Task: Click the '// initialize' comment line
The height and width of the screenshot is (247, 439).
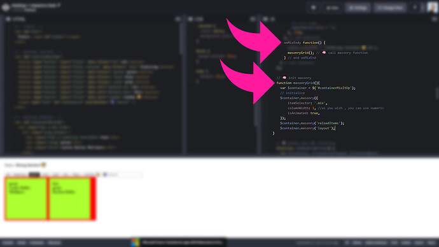Action: [292, 93]
